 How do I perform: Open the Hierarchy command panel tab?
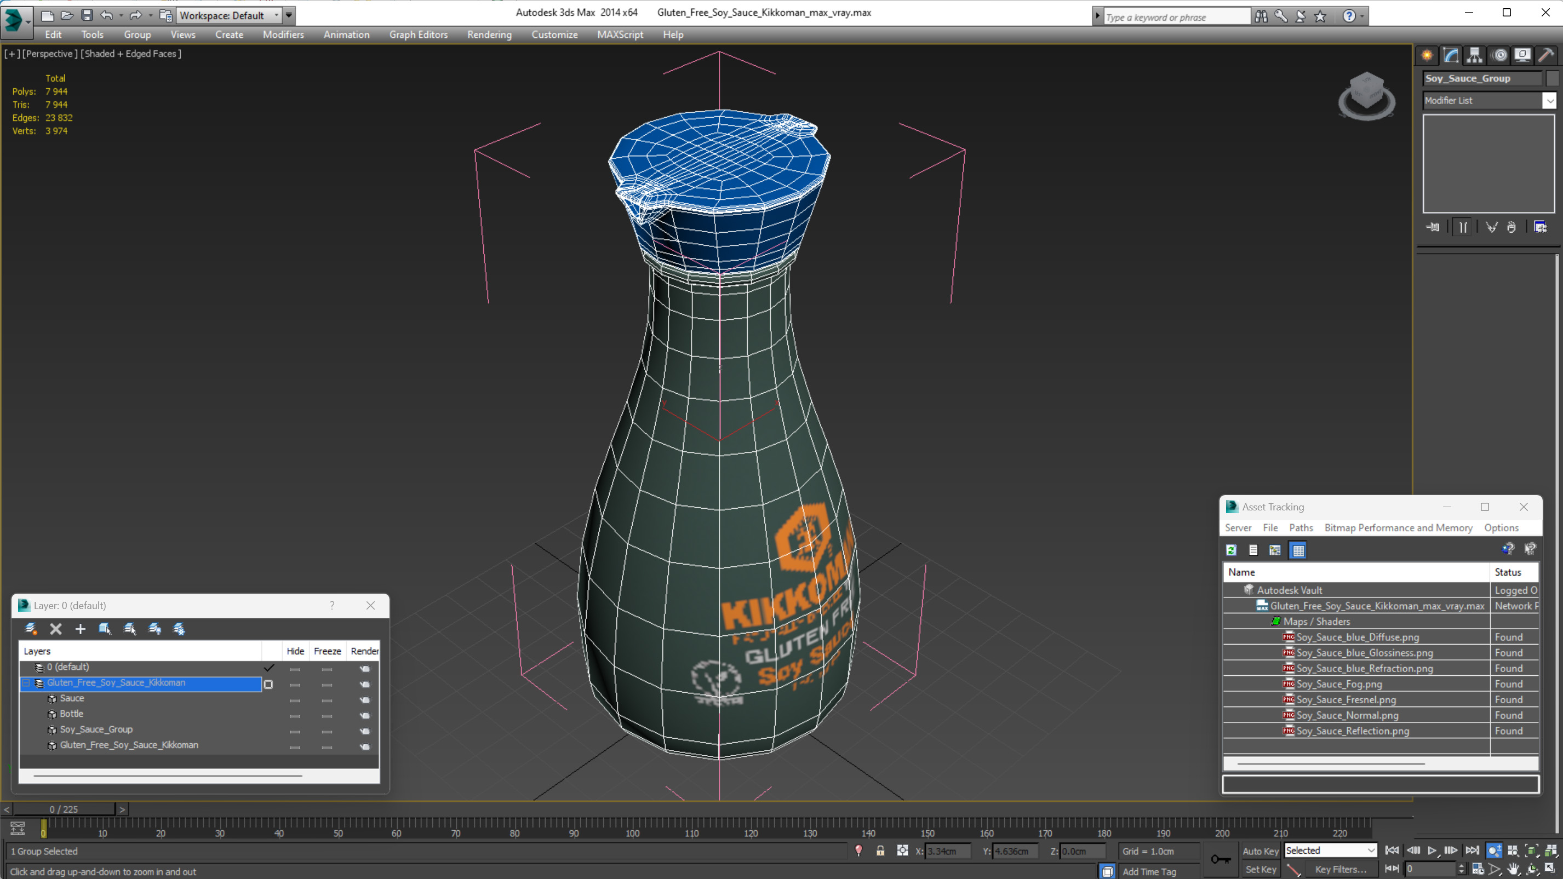[1474, 56]
